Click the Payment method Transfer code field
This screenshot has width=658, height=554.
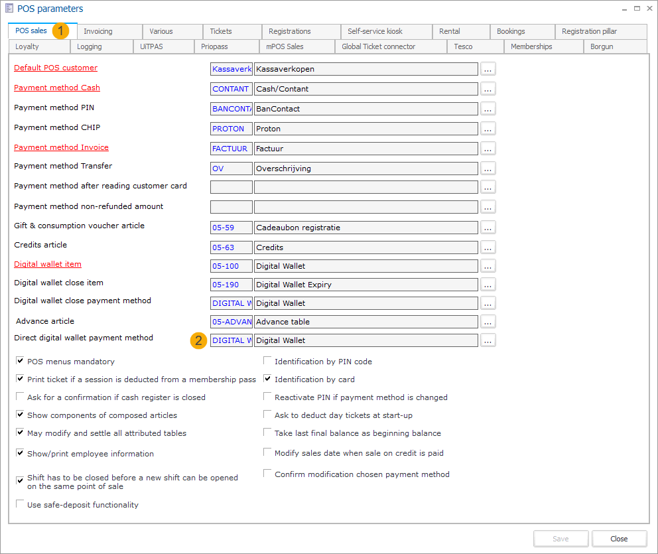point(231,169)
